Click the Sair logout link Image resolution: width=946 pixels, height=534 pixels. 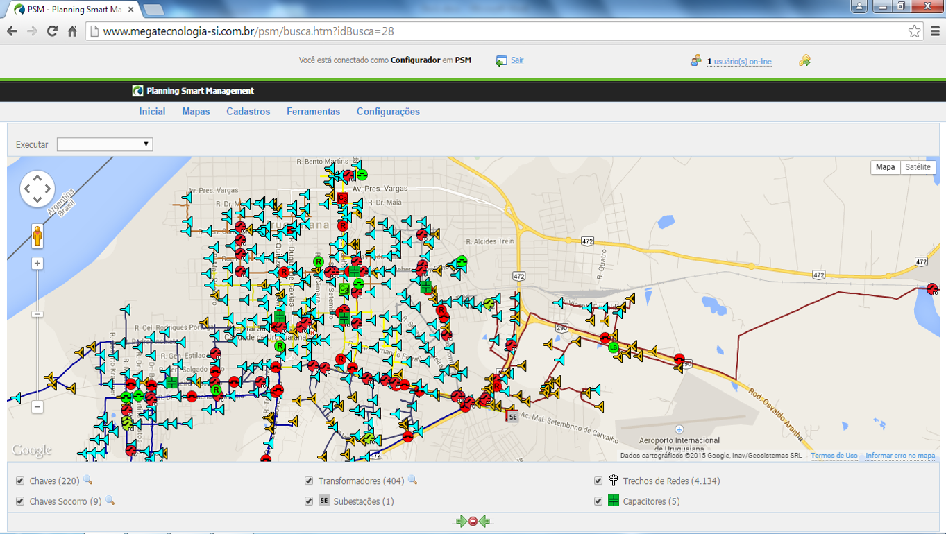point(517,60)
